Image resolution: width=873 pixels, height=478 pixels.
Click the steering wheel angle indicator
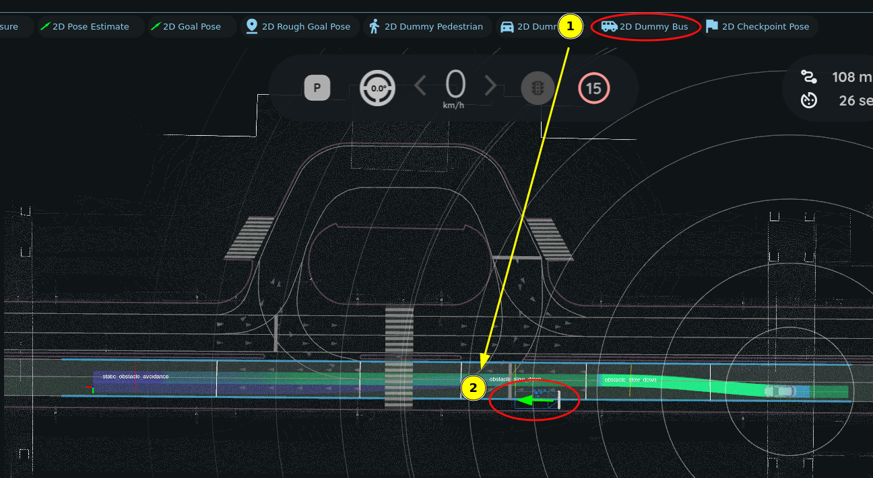tap(377, 88)
